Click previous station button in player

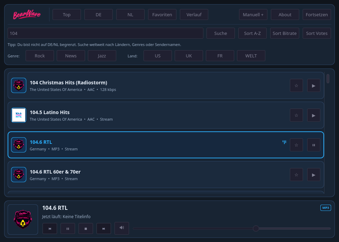pos(50,229)
